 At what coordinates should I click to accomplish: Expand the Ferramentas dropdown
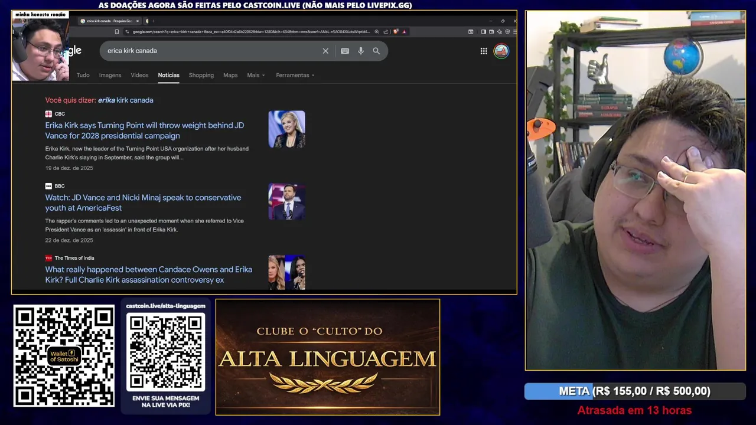(295, 75)
